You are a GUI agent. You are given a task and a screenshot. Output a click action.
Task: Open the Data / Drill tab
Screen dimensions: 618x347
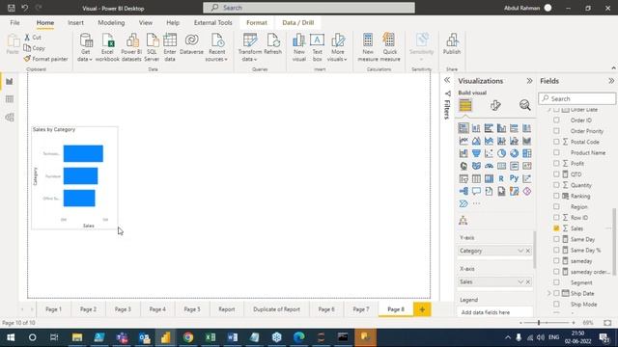pyautogui.click(x=298, y=23)
